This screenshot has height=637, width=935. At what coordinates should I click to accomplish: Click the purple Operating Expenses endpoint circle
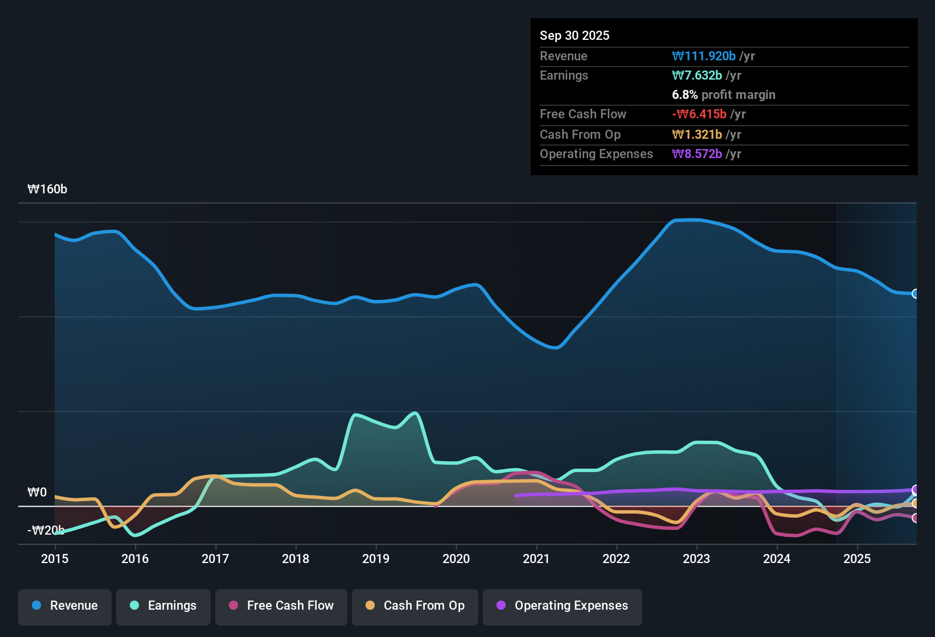coord(915,490)
